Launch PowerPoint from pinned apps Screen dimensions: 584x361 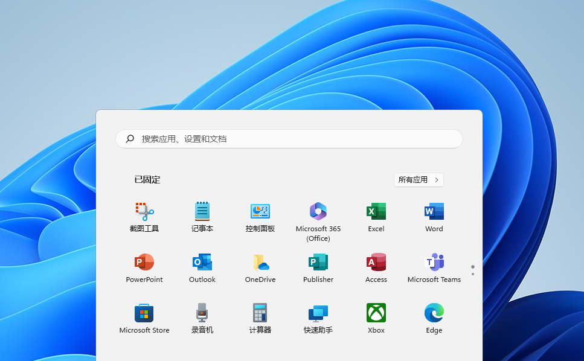tap(144, 268)
